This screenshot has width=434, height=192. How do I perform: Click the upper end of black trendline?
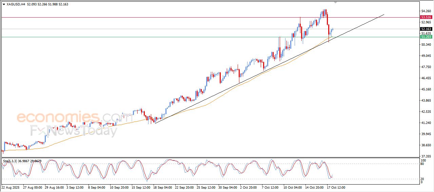(x=384, y=15)
